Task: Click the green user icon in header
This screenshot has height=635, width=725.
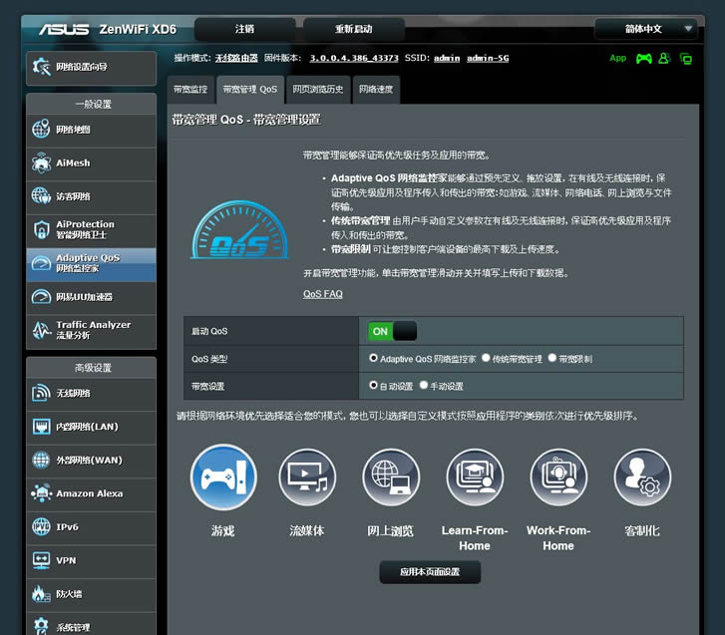Action: (664, 58)
